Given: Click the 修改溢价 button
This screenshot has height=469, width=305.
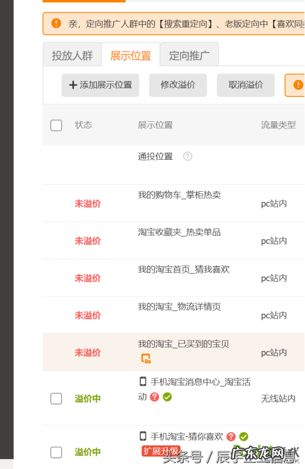Looking at the screenshot, I should coord(178,85).
